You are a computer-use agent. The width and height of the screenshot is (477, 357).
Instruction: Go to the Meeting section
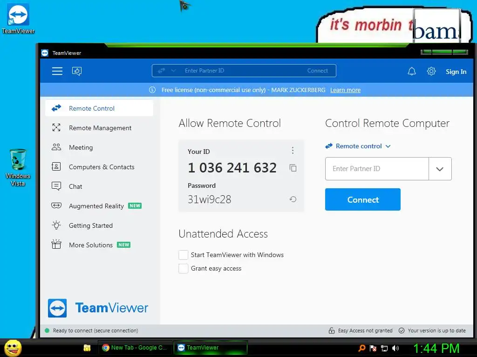point(99,147)
